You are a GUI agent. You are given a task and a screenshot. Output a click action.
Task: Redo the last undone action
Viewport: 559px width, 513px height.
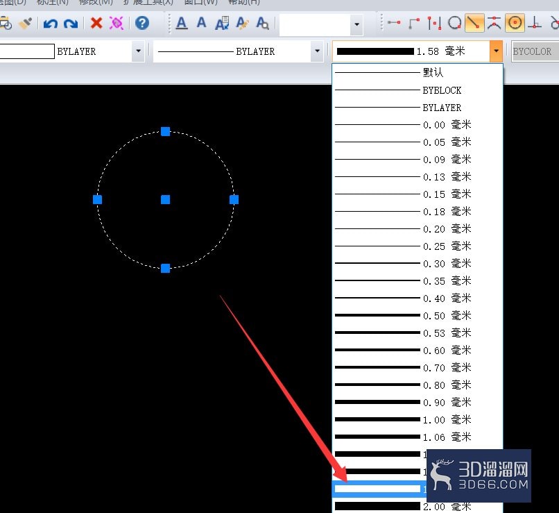71,24
